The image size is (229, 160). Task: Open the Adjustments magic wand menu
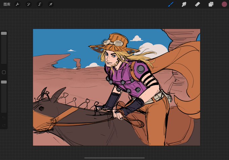coord(29,4)
